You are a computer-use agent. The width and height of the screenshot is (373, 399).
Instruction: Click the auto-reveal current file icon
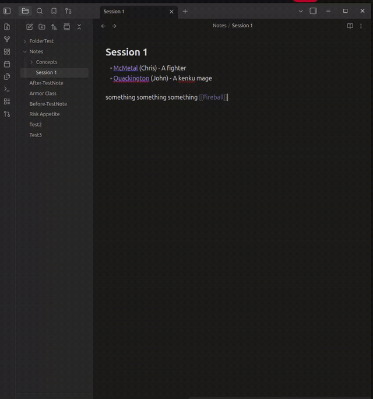[x=66, y=27]
